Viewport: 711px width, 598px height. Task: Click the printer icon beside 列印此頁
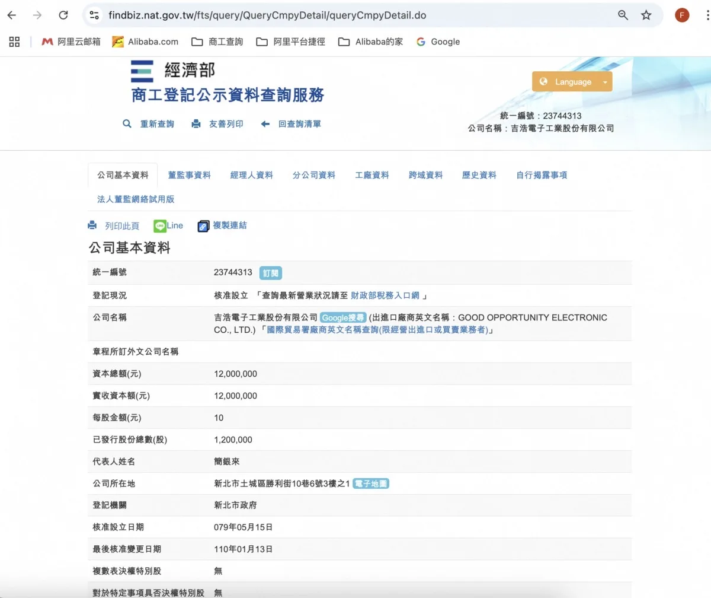click(92, 225)
